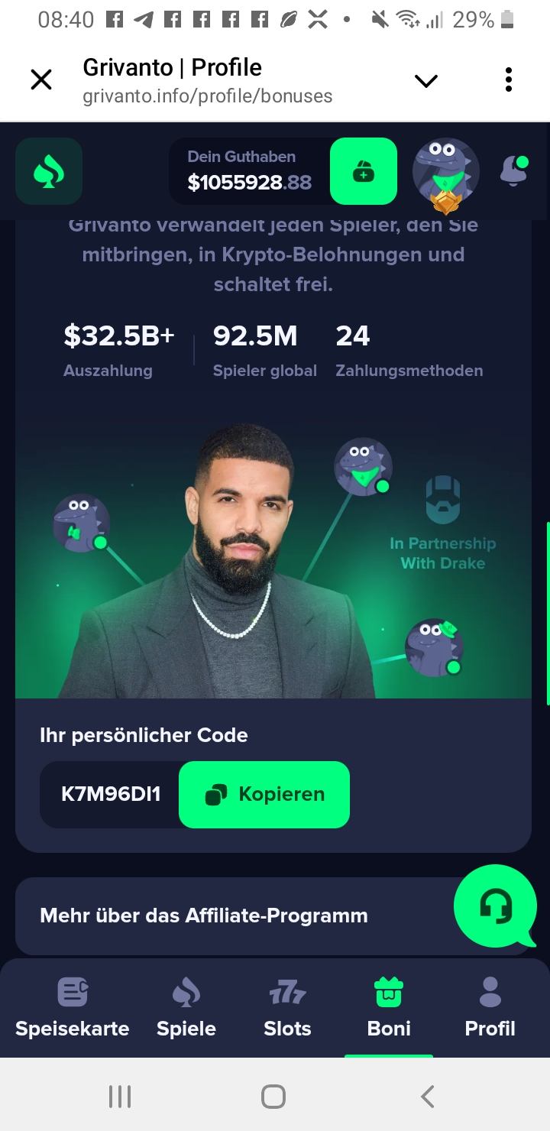
Task: Tap the Android back navigation button
Action: [x=428, y=1097]
